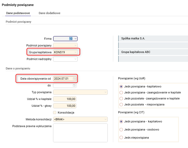Expand Grupa kapitałowa KONS19 dropdown

(x=75, y=52)
